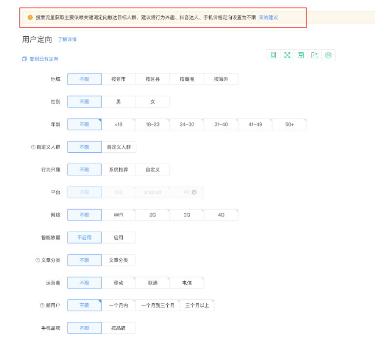Image resolution: width=375 pixels, height=339 pixels.
Task: Select 不限 in 自定义人群 row
Action: pos(84,147)
